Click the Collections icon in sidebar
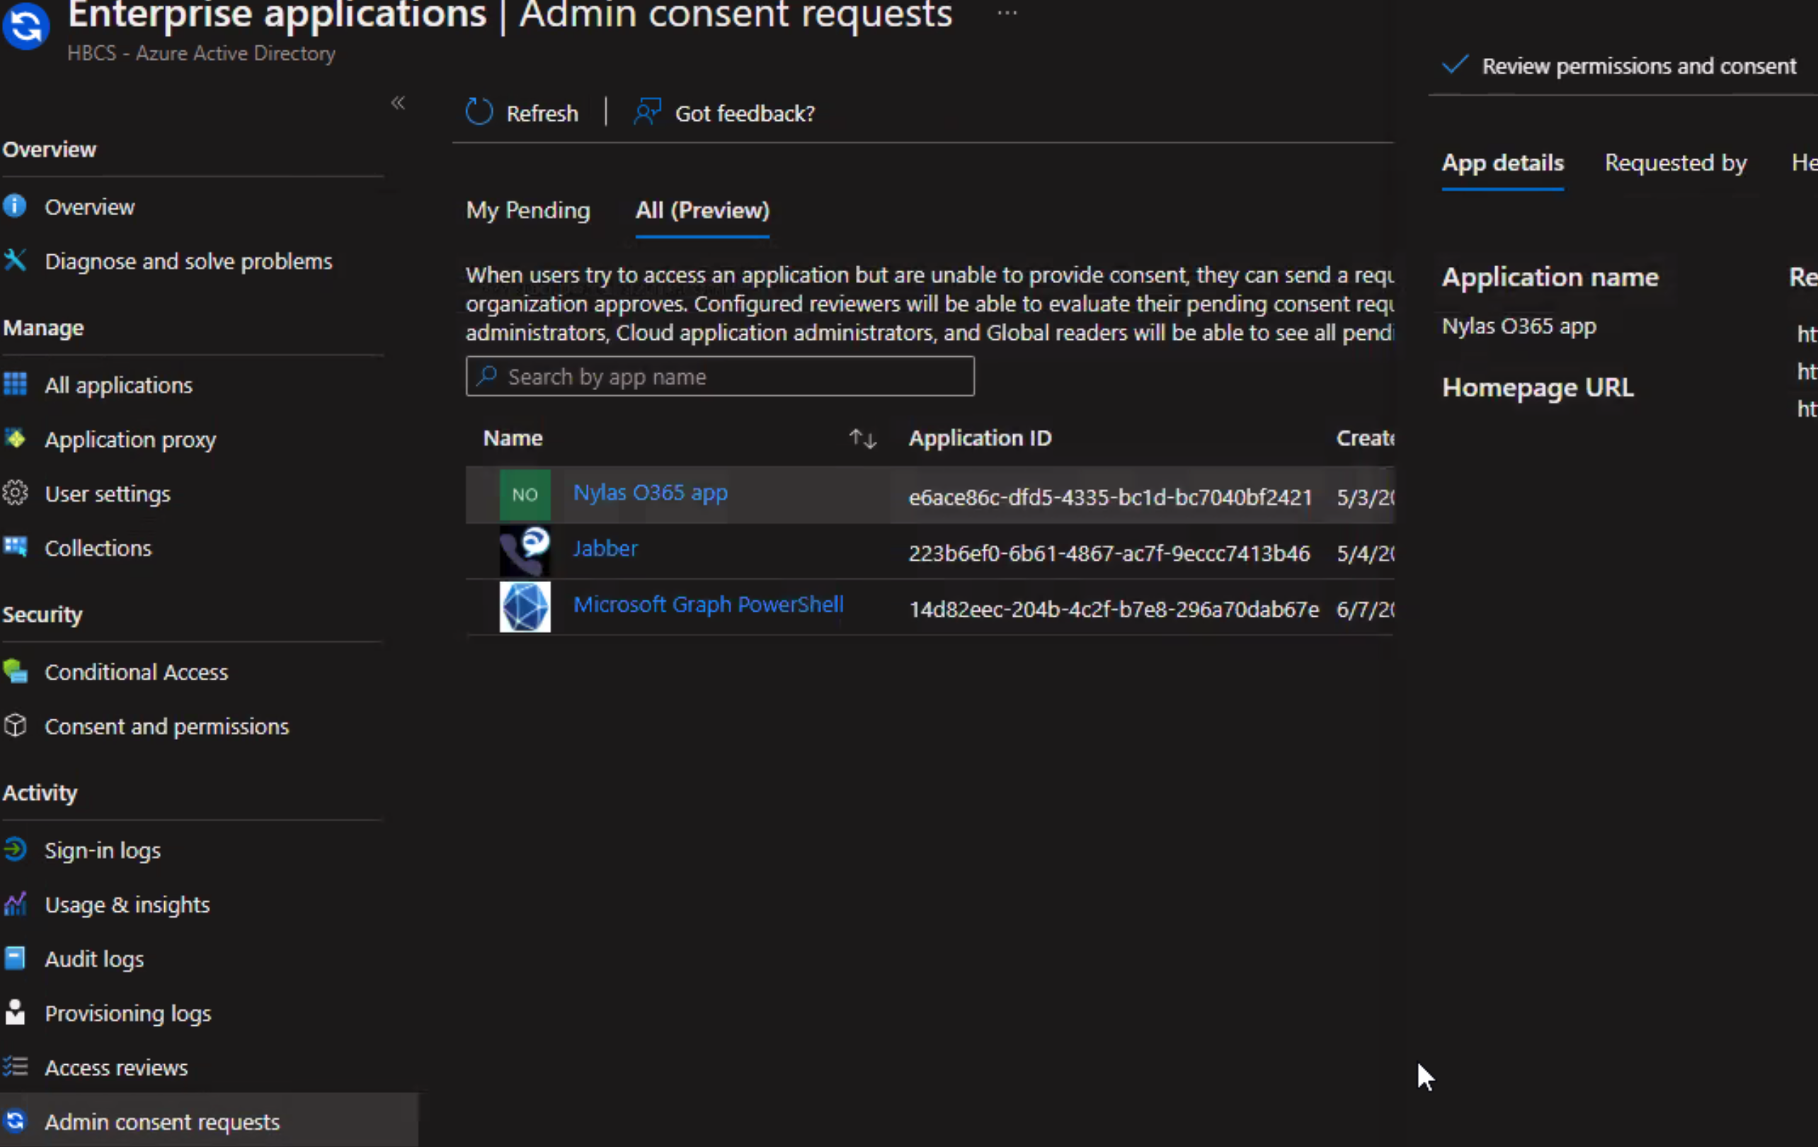The width and height of the screenshot is (1818, 1147). click(x=14, y=547)
